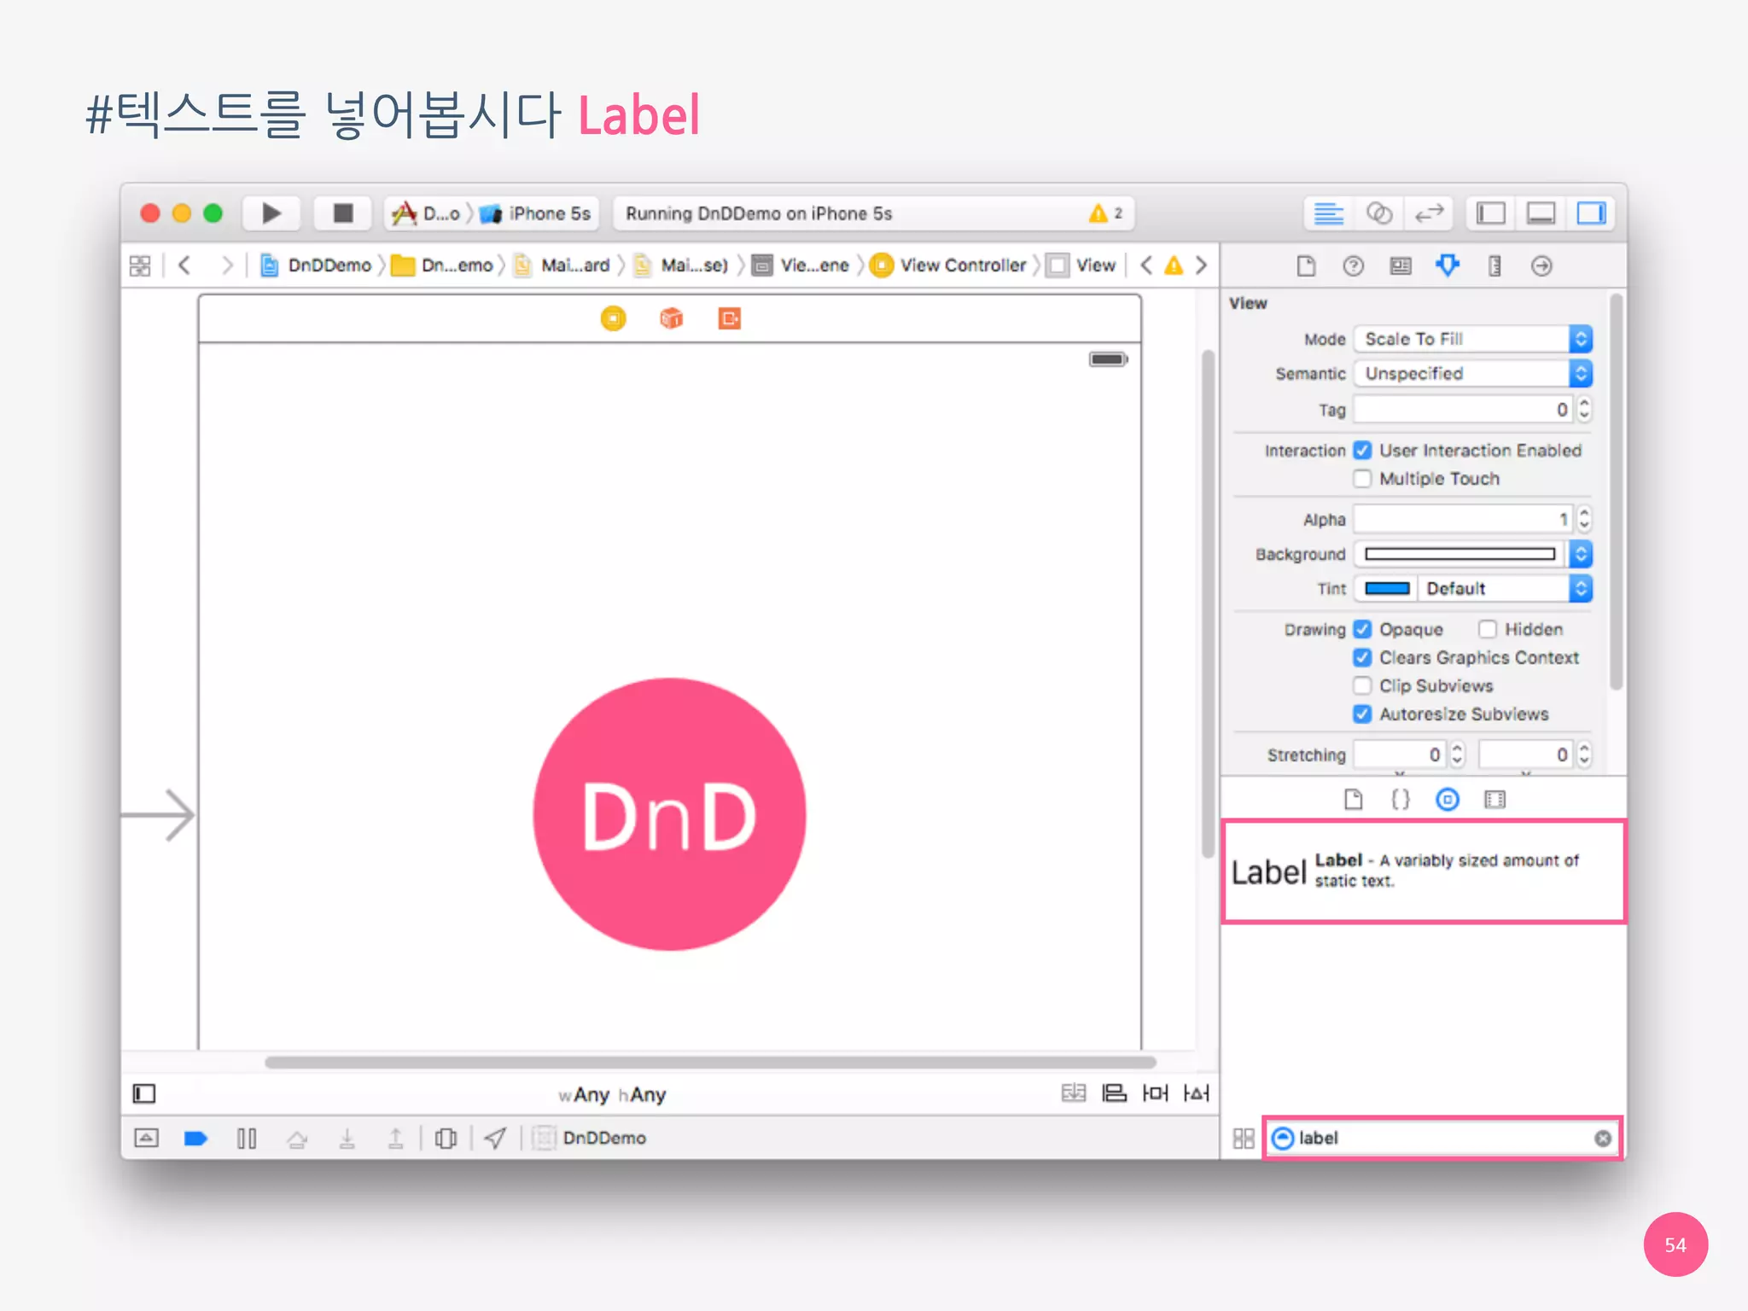Toggle Clears Graphics Context checkbox
1748x1311 pixels.
tap(1362, 658)
